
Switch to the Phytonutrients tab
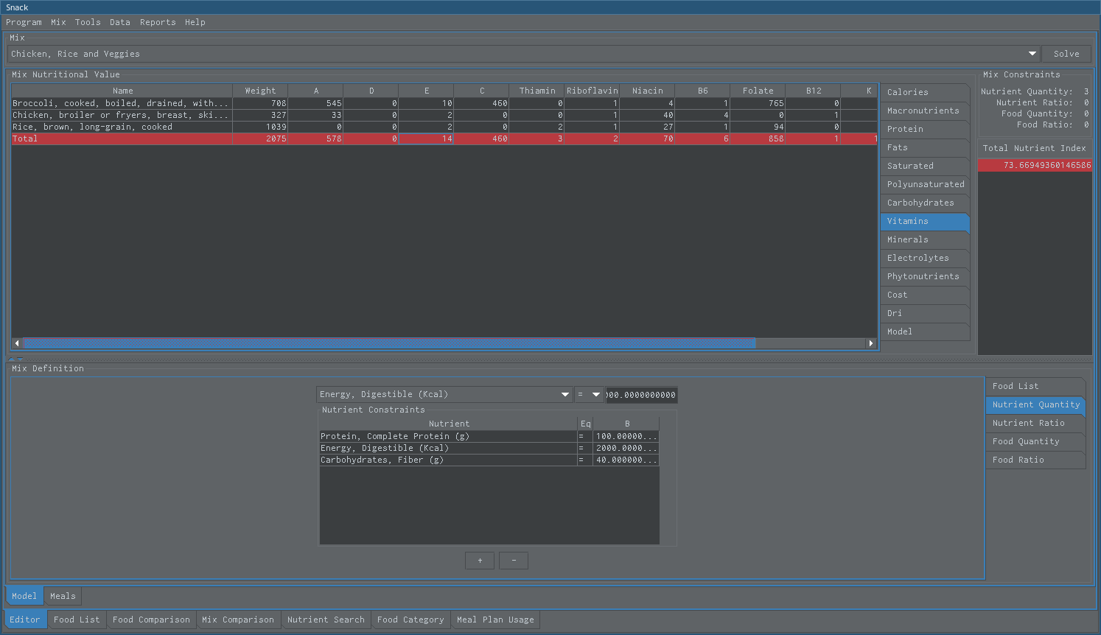pos(925,276)
